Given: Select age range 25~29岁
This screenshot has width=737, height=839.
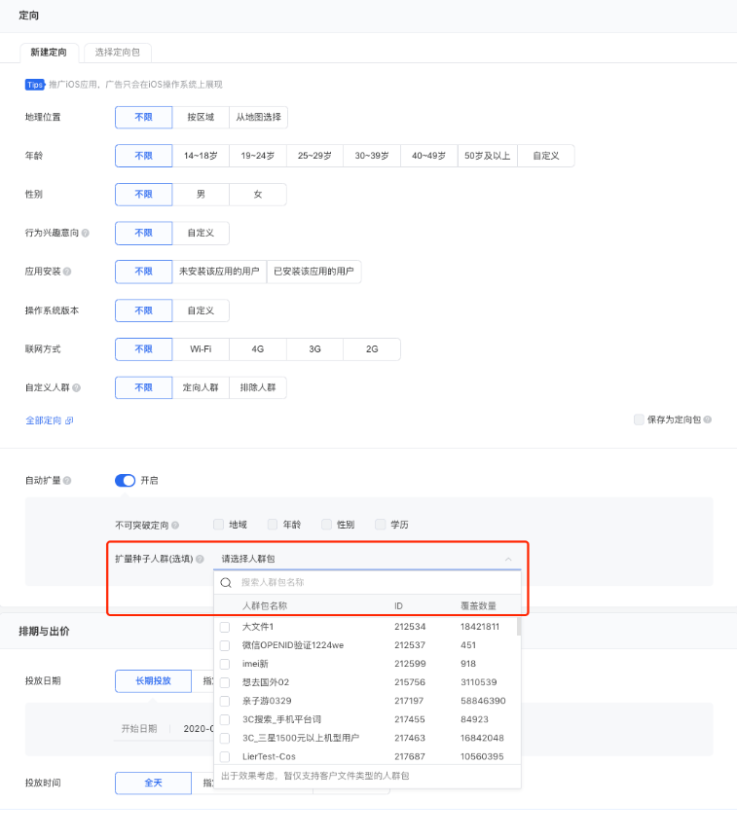Looking at the screenshot, I should pyautogui.click(x=314, y=156).
